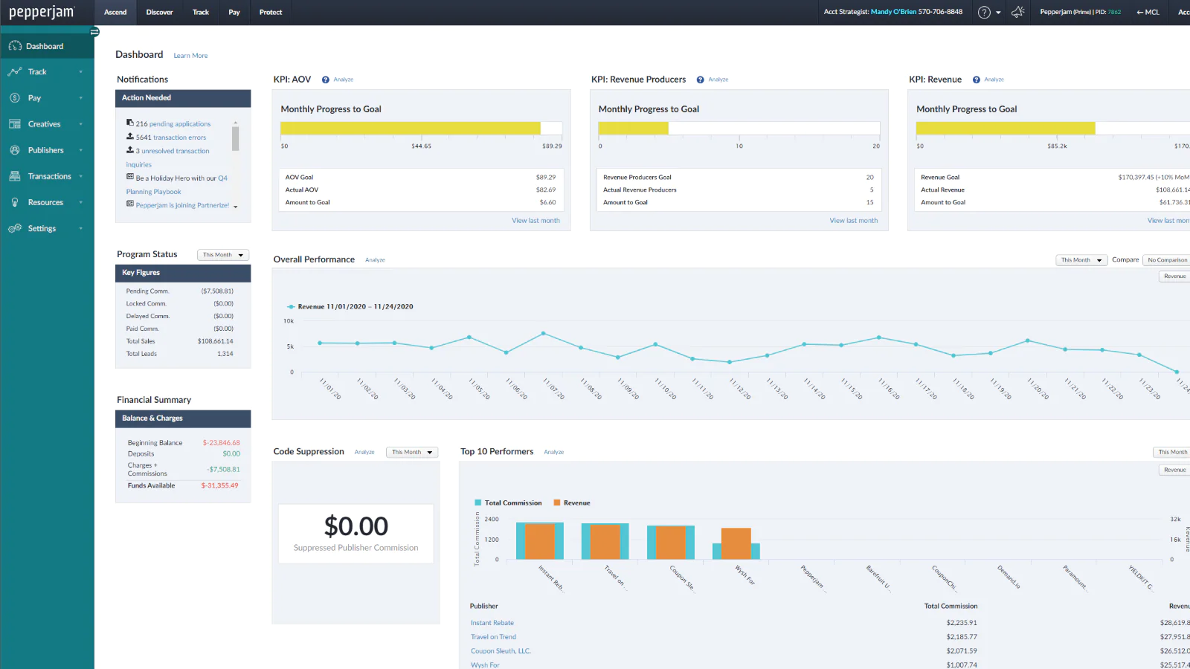Viewport: 1190px width, 669px height.
Task: Open the help question mark icon in header
Action: pyautogui.click(x=984, y=13)
